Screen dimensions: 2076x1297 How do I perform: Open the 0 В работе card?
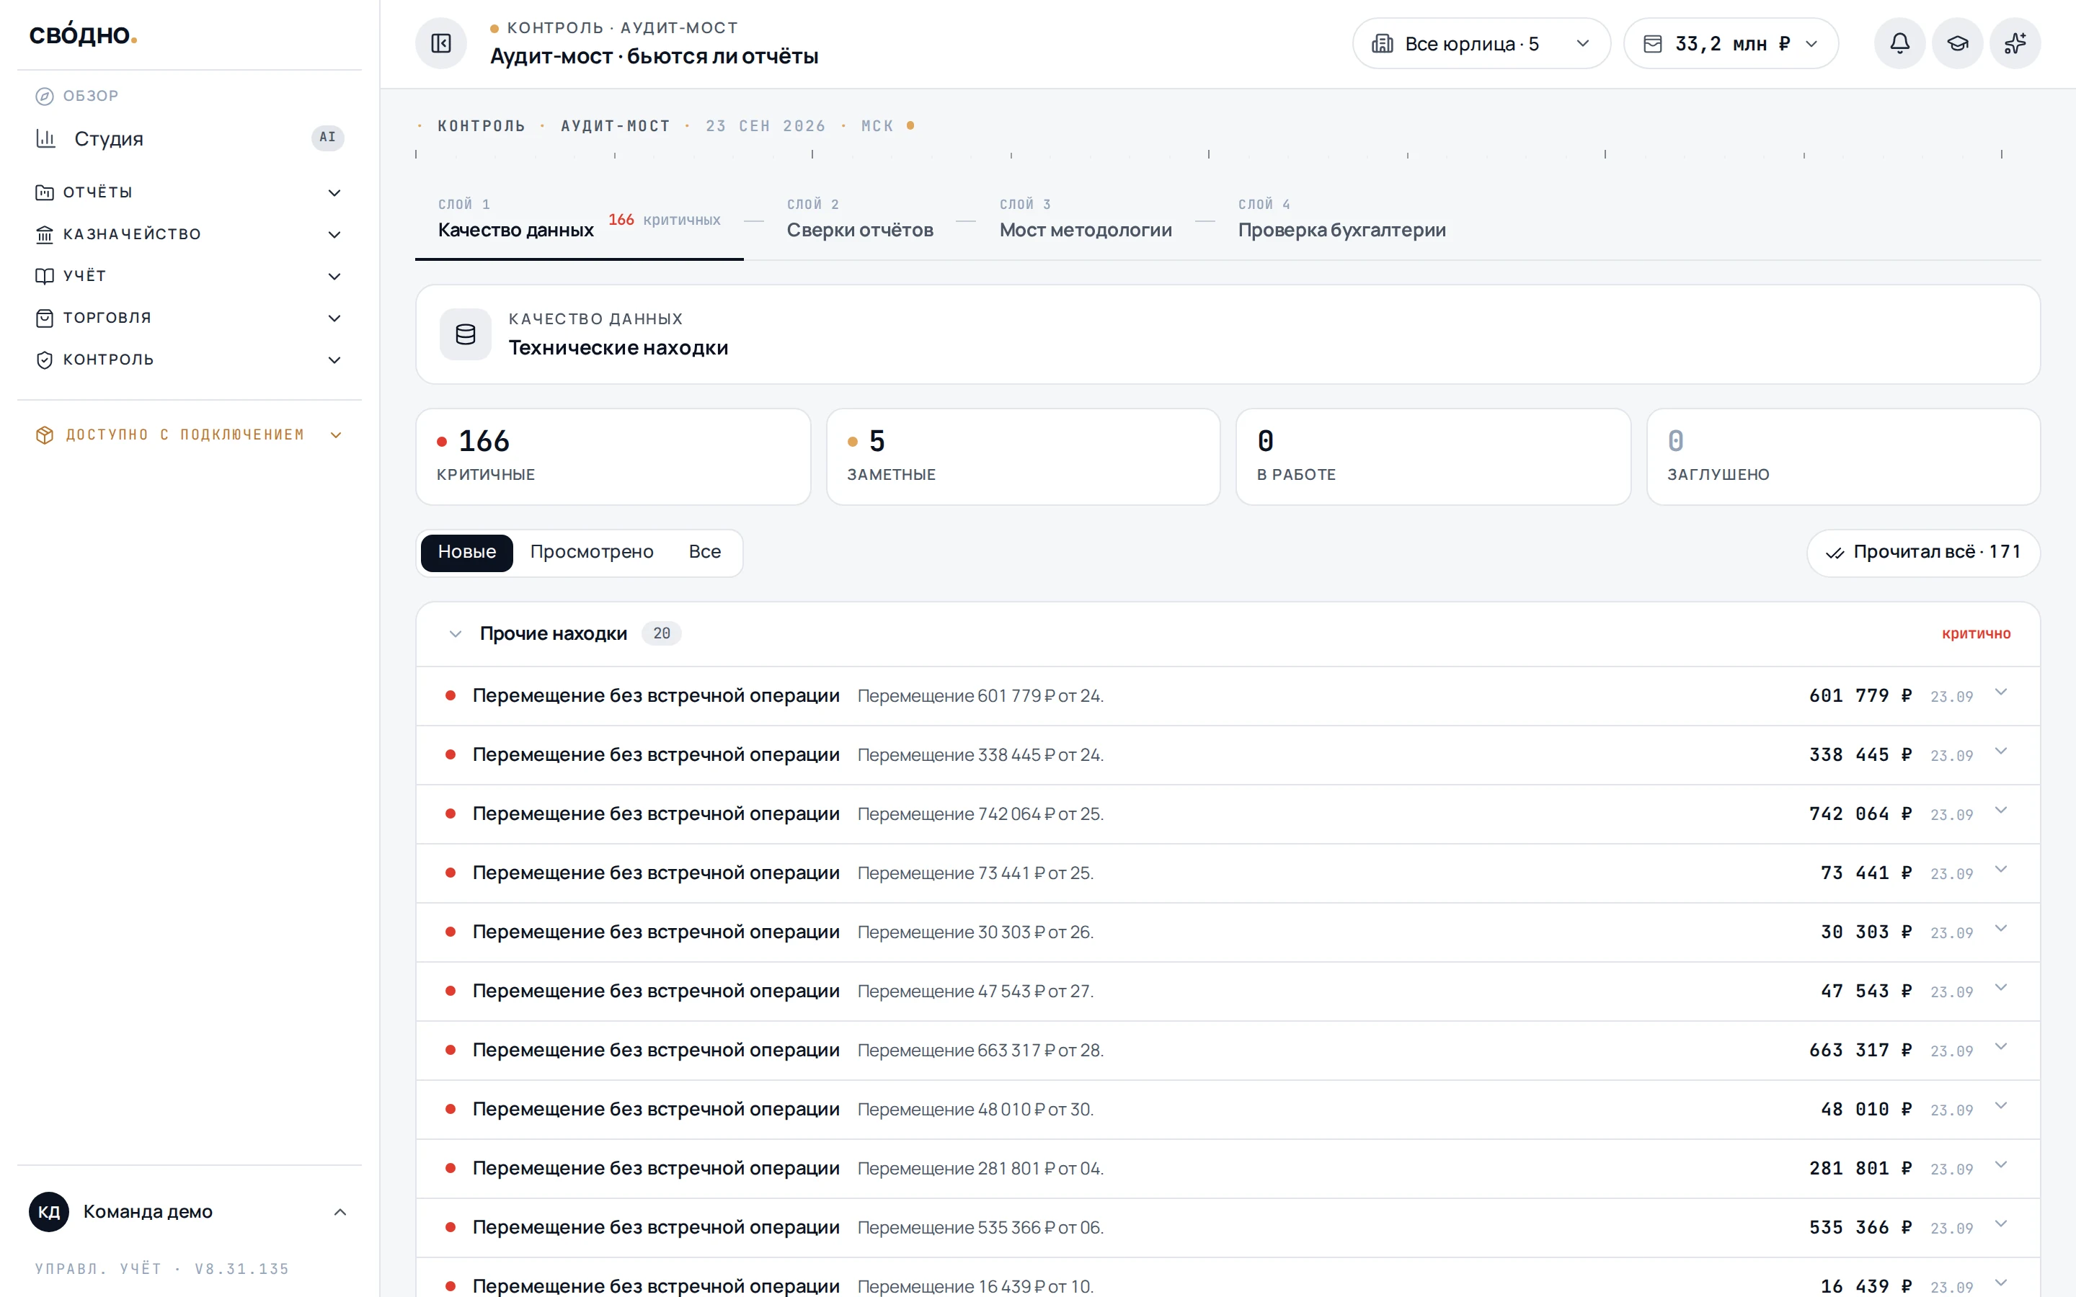pos(1432,456)
